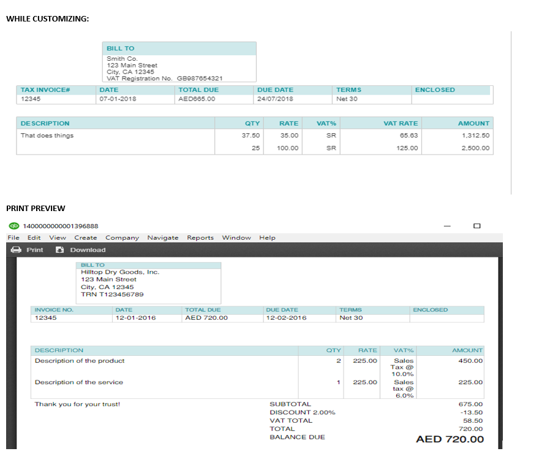The image size is (539, 470).
Task: Click the 1,312.50 amount cell
Action: pyautogui.click(x=475, y=136)
